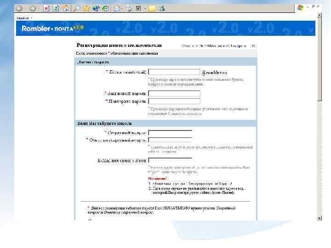This screenshot has width=331, height=248.
Task: Follow the РАМБЛЕР link above the banner
Action: coord(23,18)
